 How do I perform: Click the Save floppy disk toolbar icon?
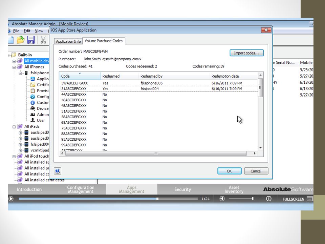pyautogui.click(x=31, y=40)
